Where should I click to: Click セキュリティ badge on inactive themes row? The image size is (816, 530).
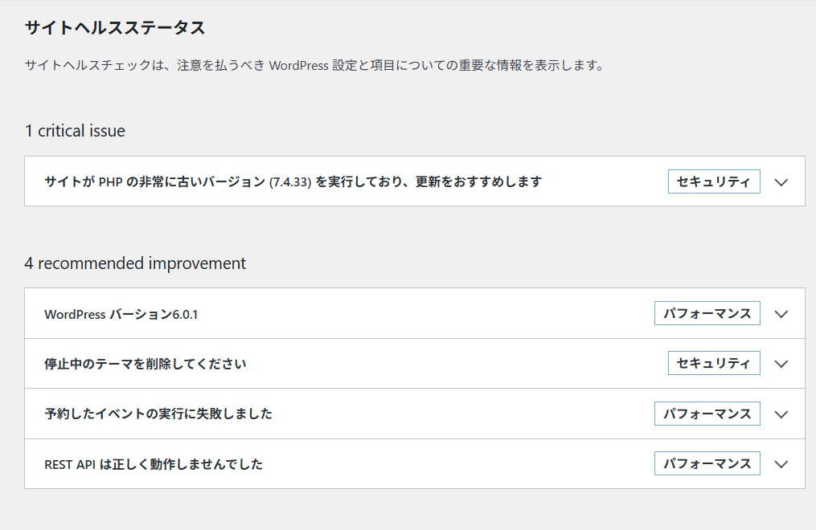714,363
